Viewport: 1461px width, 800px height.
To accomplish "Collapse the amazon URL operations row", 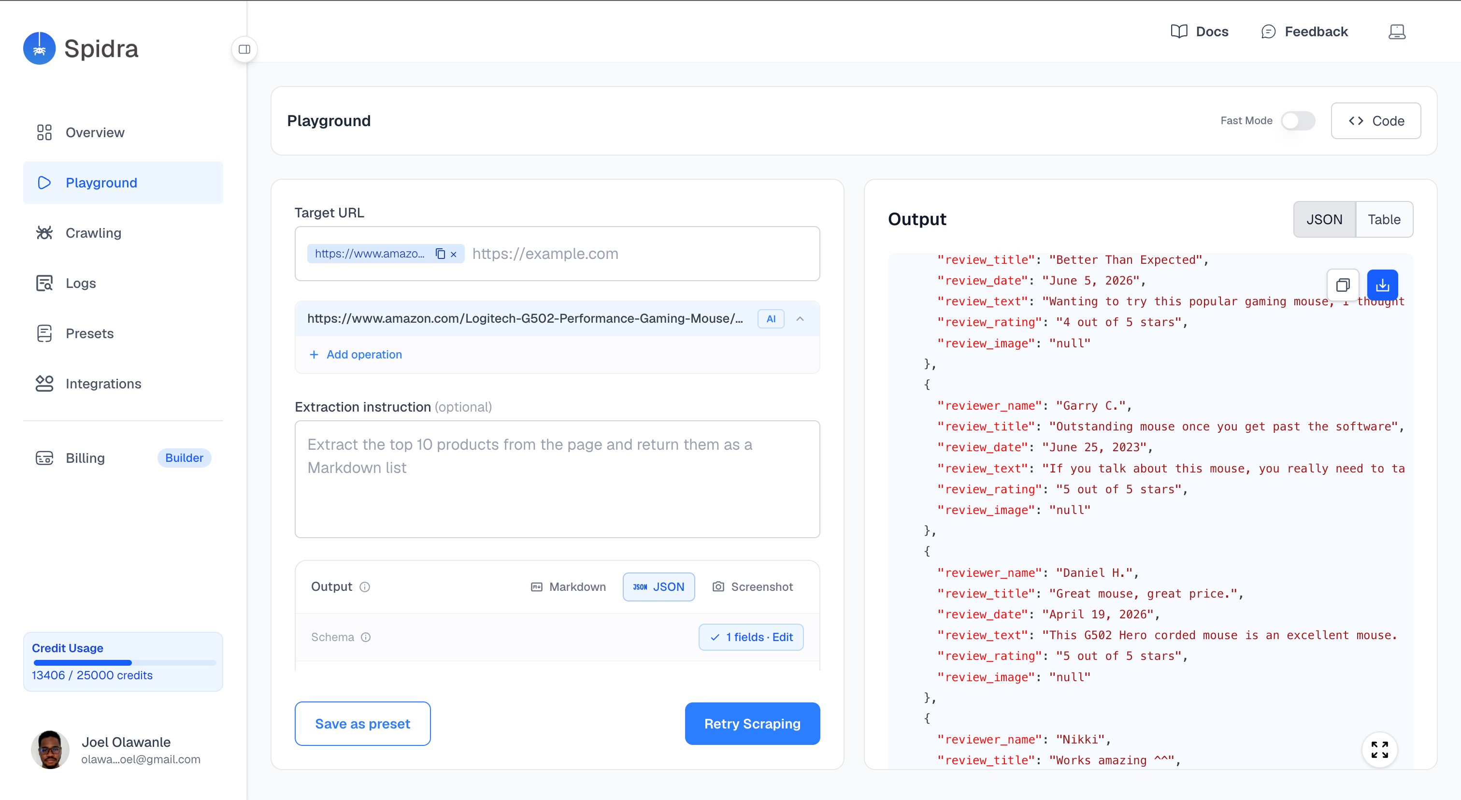I will pyautogui.click(x=800, y=319).
